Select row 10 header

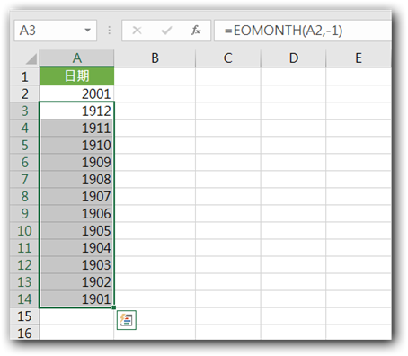point(24,230)
